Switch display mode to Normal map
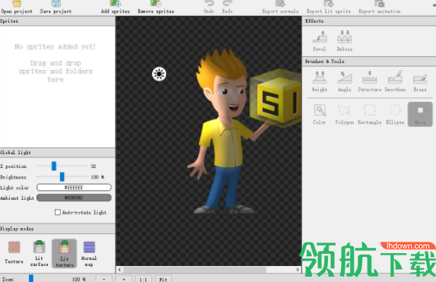Viewport: 436px width, 282px height. (89, 253)
